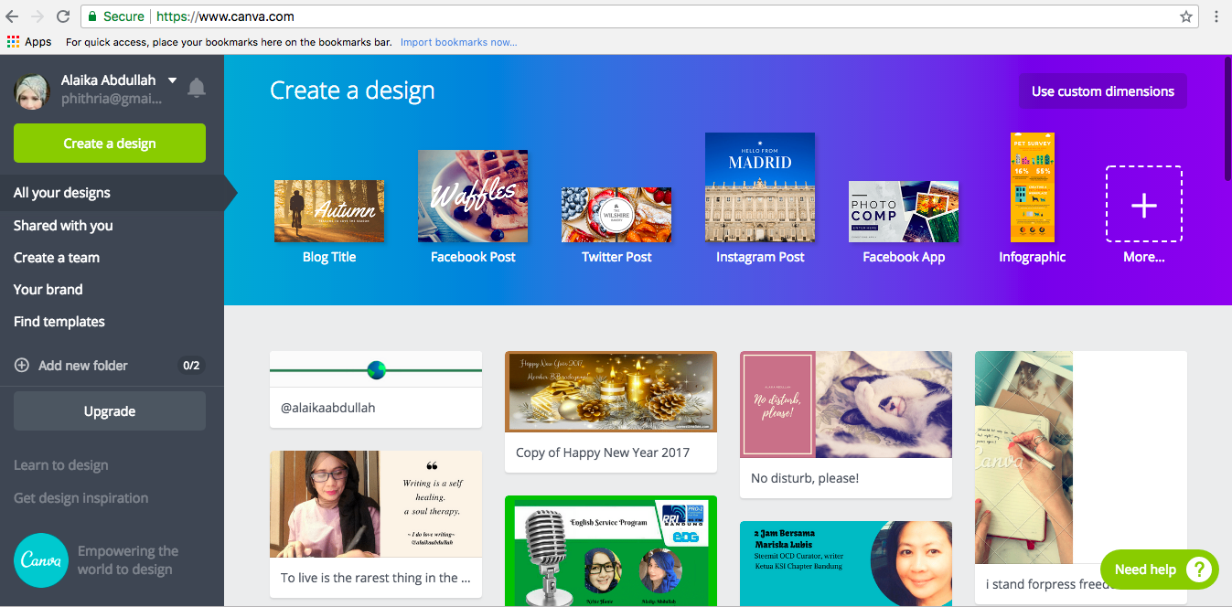Click the No disturb, please! title text
Image resolution: width=1232 pixels, height=607 pixels.
click(x=805, y=478)
